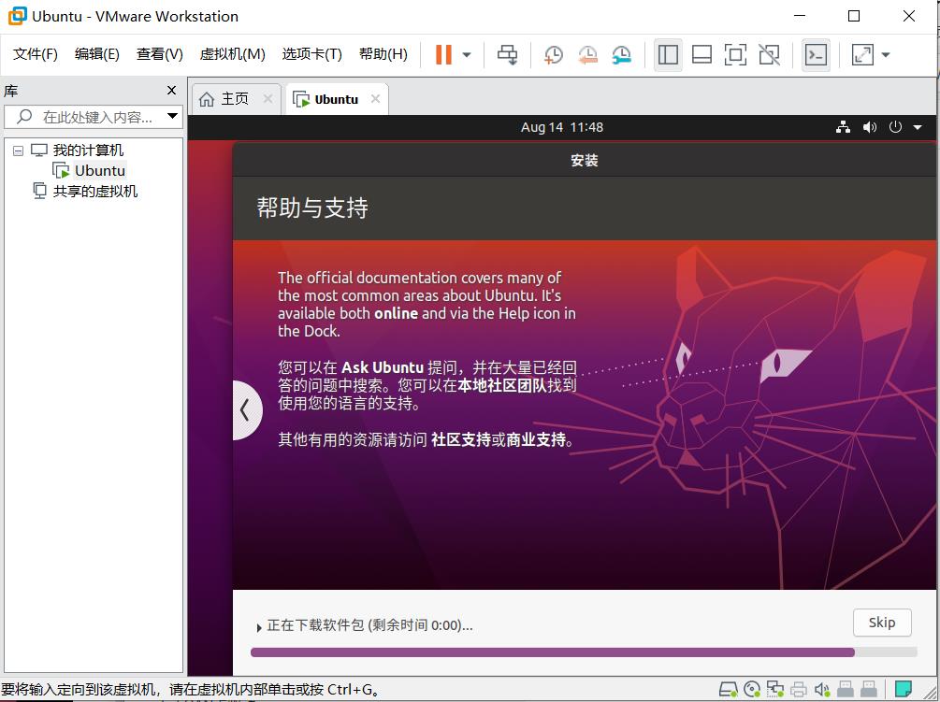Toggle the library sidebar view icon
Image resolution: width=940 pixels, height=702 pixels.
[x=668, y=54]
